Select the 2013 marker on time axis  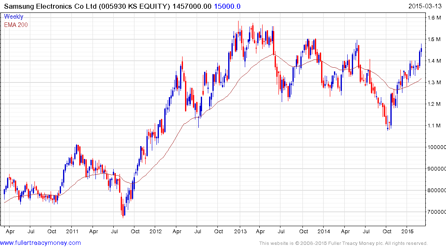[240, 230]
